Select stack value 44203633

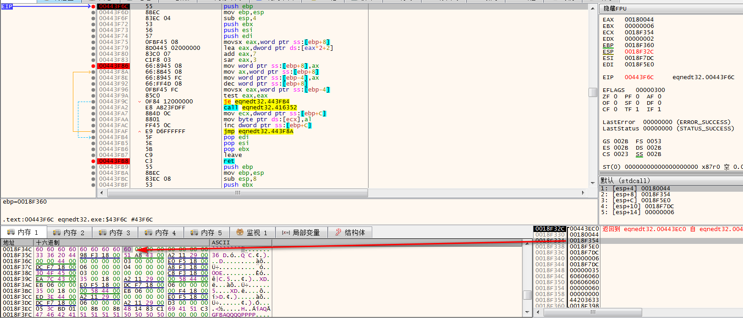584,300
